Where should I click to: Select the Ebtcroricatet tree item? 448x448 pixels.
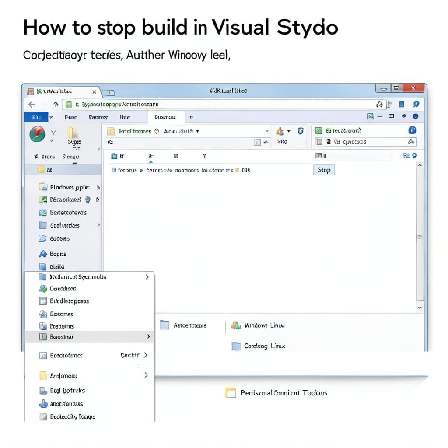(66, 199)
